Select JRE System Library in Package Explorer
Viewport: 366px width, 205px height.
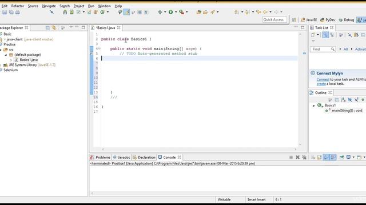point(30,65)
